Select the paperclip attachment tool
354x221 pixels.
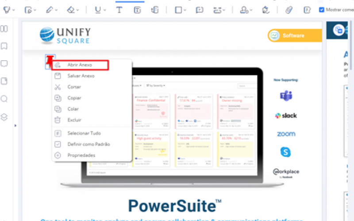click(289, 10)
